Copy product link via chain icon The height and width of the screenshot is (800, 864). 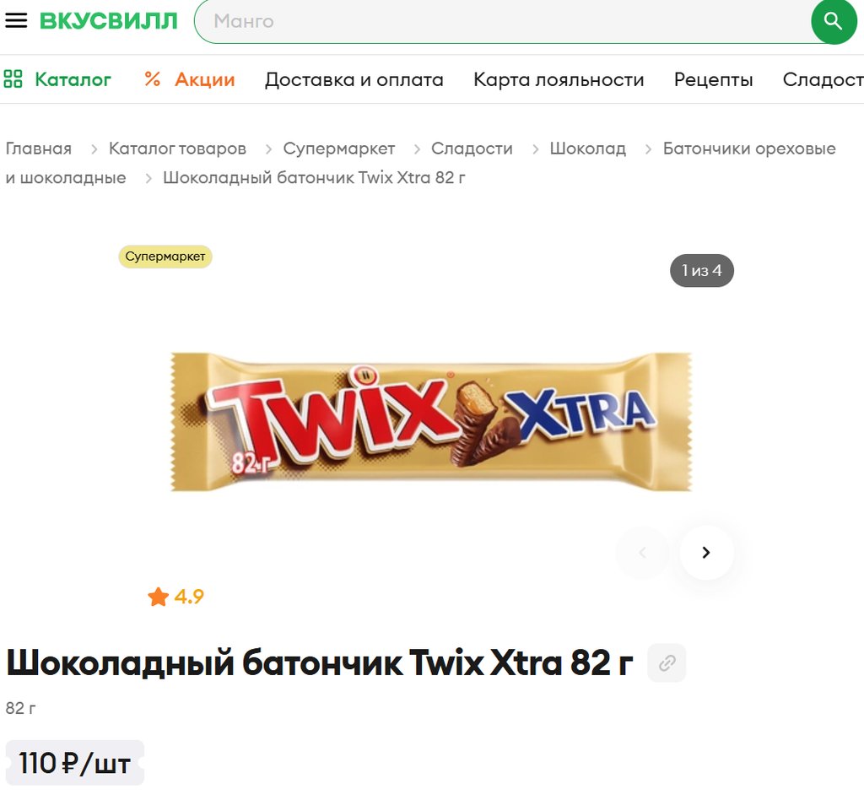tap(667, 662)
